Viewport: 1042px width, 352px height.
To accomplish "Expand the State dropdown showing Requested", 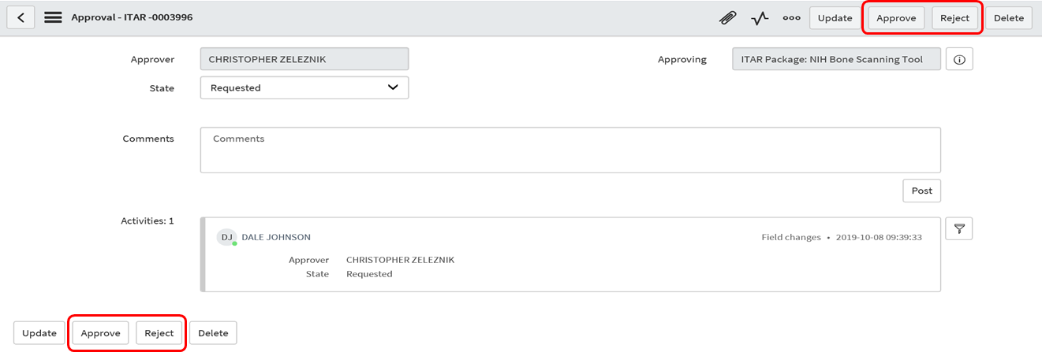I will (304, 87).
